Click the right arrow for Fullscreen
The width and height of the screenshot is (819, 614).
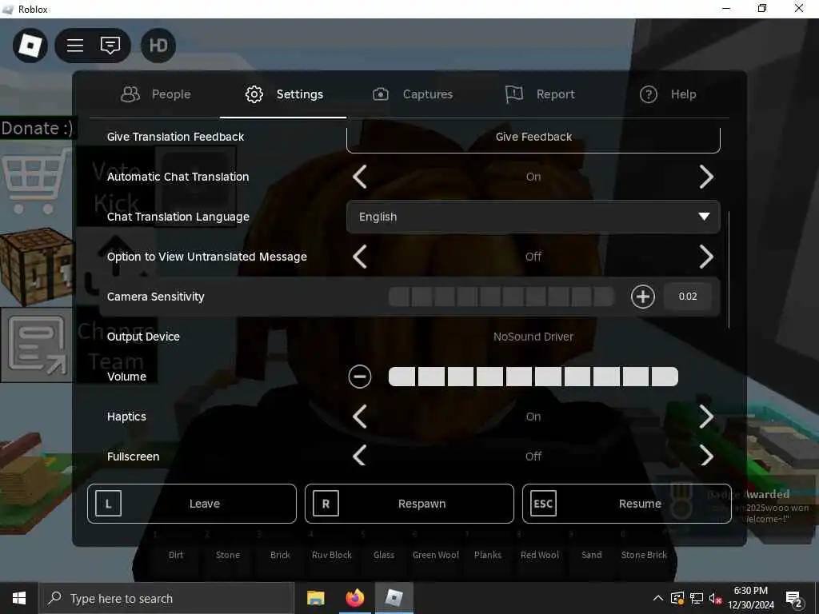pyautogui.click(x=706, y=457)
